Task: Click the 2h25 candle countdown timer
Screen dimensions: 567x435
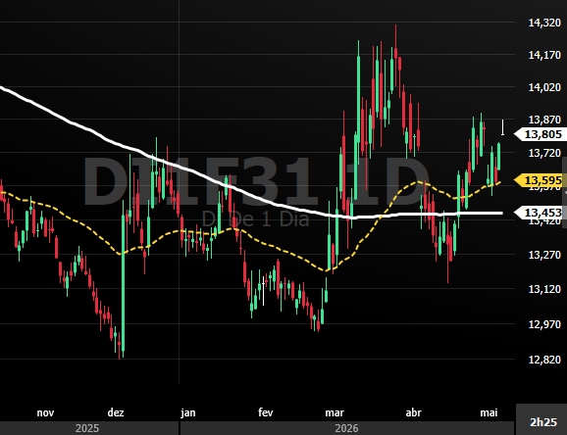Action: 543,421
